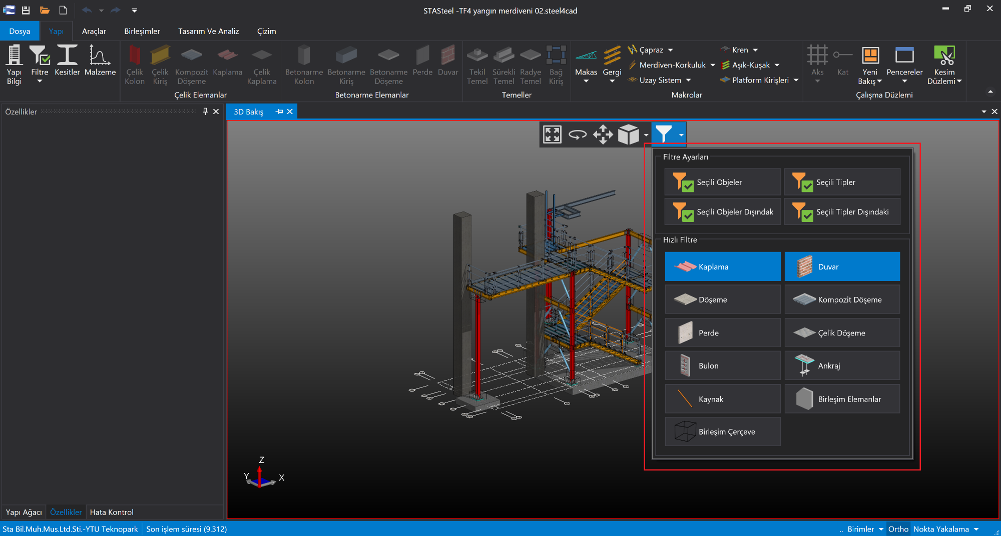This screenshot has width=1001, height=536.
Task: Select the Orbit rotate view tool
Action: pyautogui.click(x=578, y=134)
